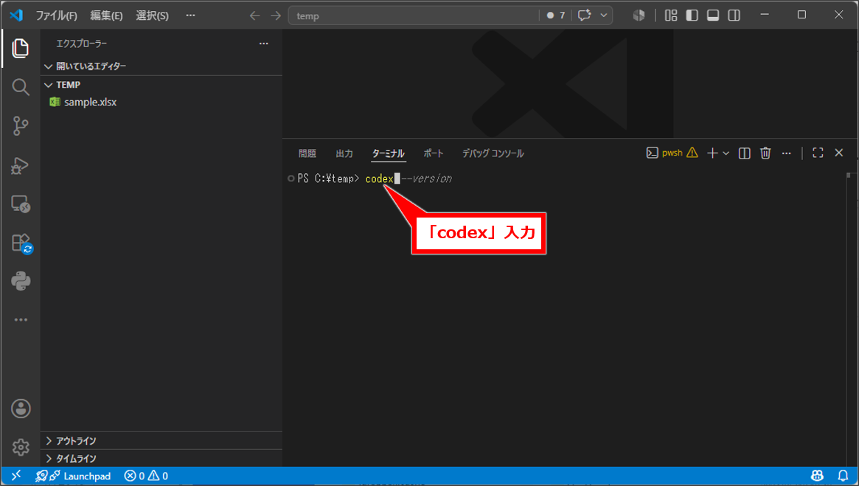This screenshot has width=859, height=486.
Task: Collapse the 開いているエディター section
Action: [x=161, y=66]
